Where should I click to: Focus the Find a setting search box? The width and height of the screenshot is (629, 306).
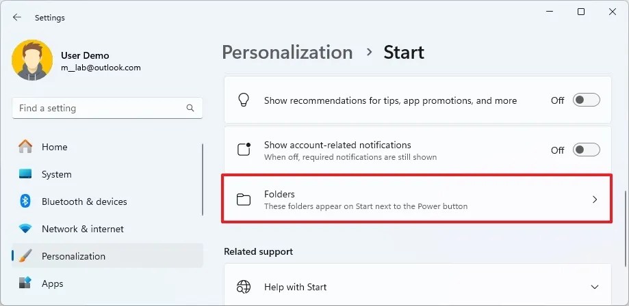(107, 108)
